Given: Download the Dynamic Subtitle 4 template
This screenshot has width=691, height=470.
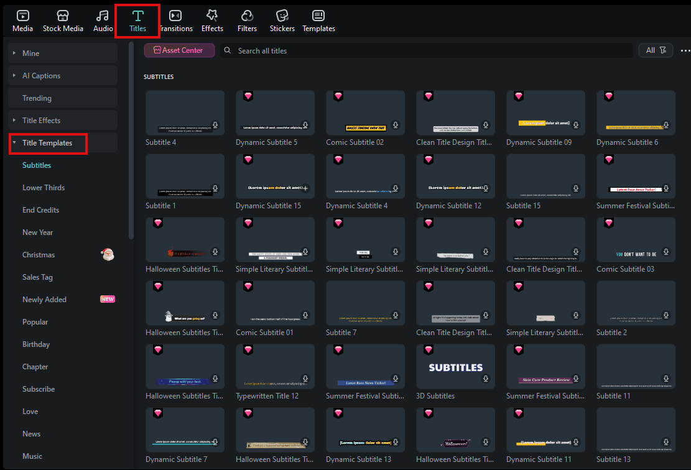Looking at the screenshot, I should click(396, 188).
